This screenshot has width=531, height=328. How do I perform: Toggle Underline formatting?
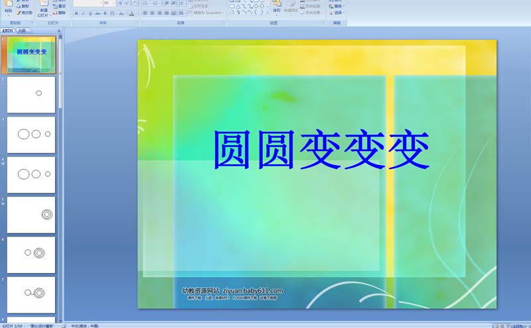pyautogui.click(x=90, y=13)
